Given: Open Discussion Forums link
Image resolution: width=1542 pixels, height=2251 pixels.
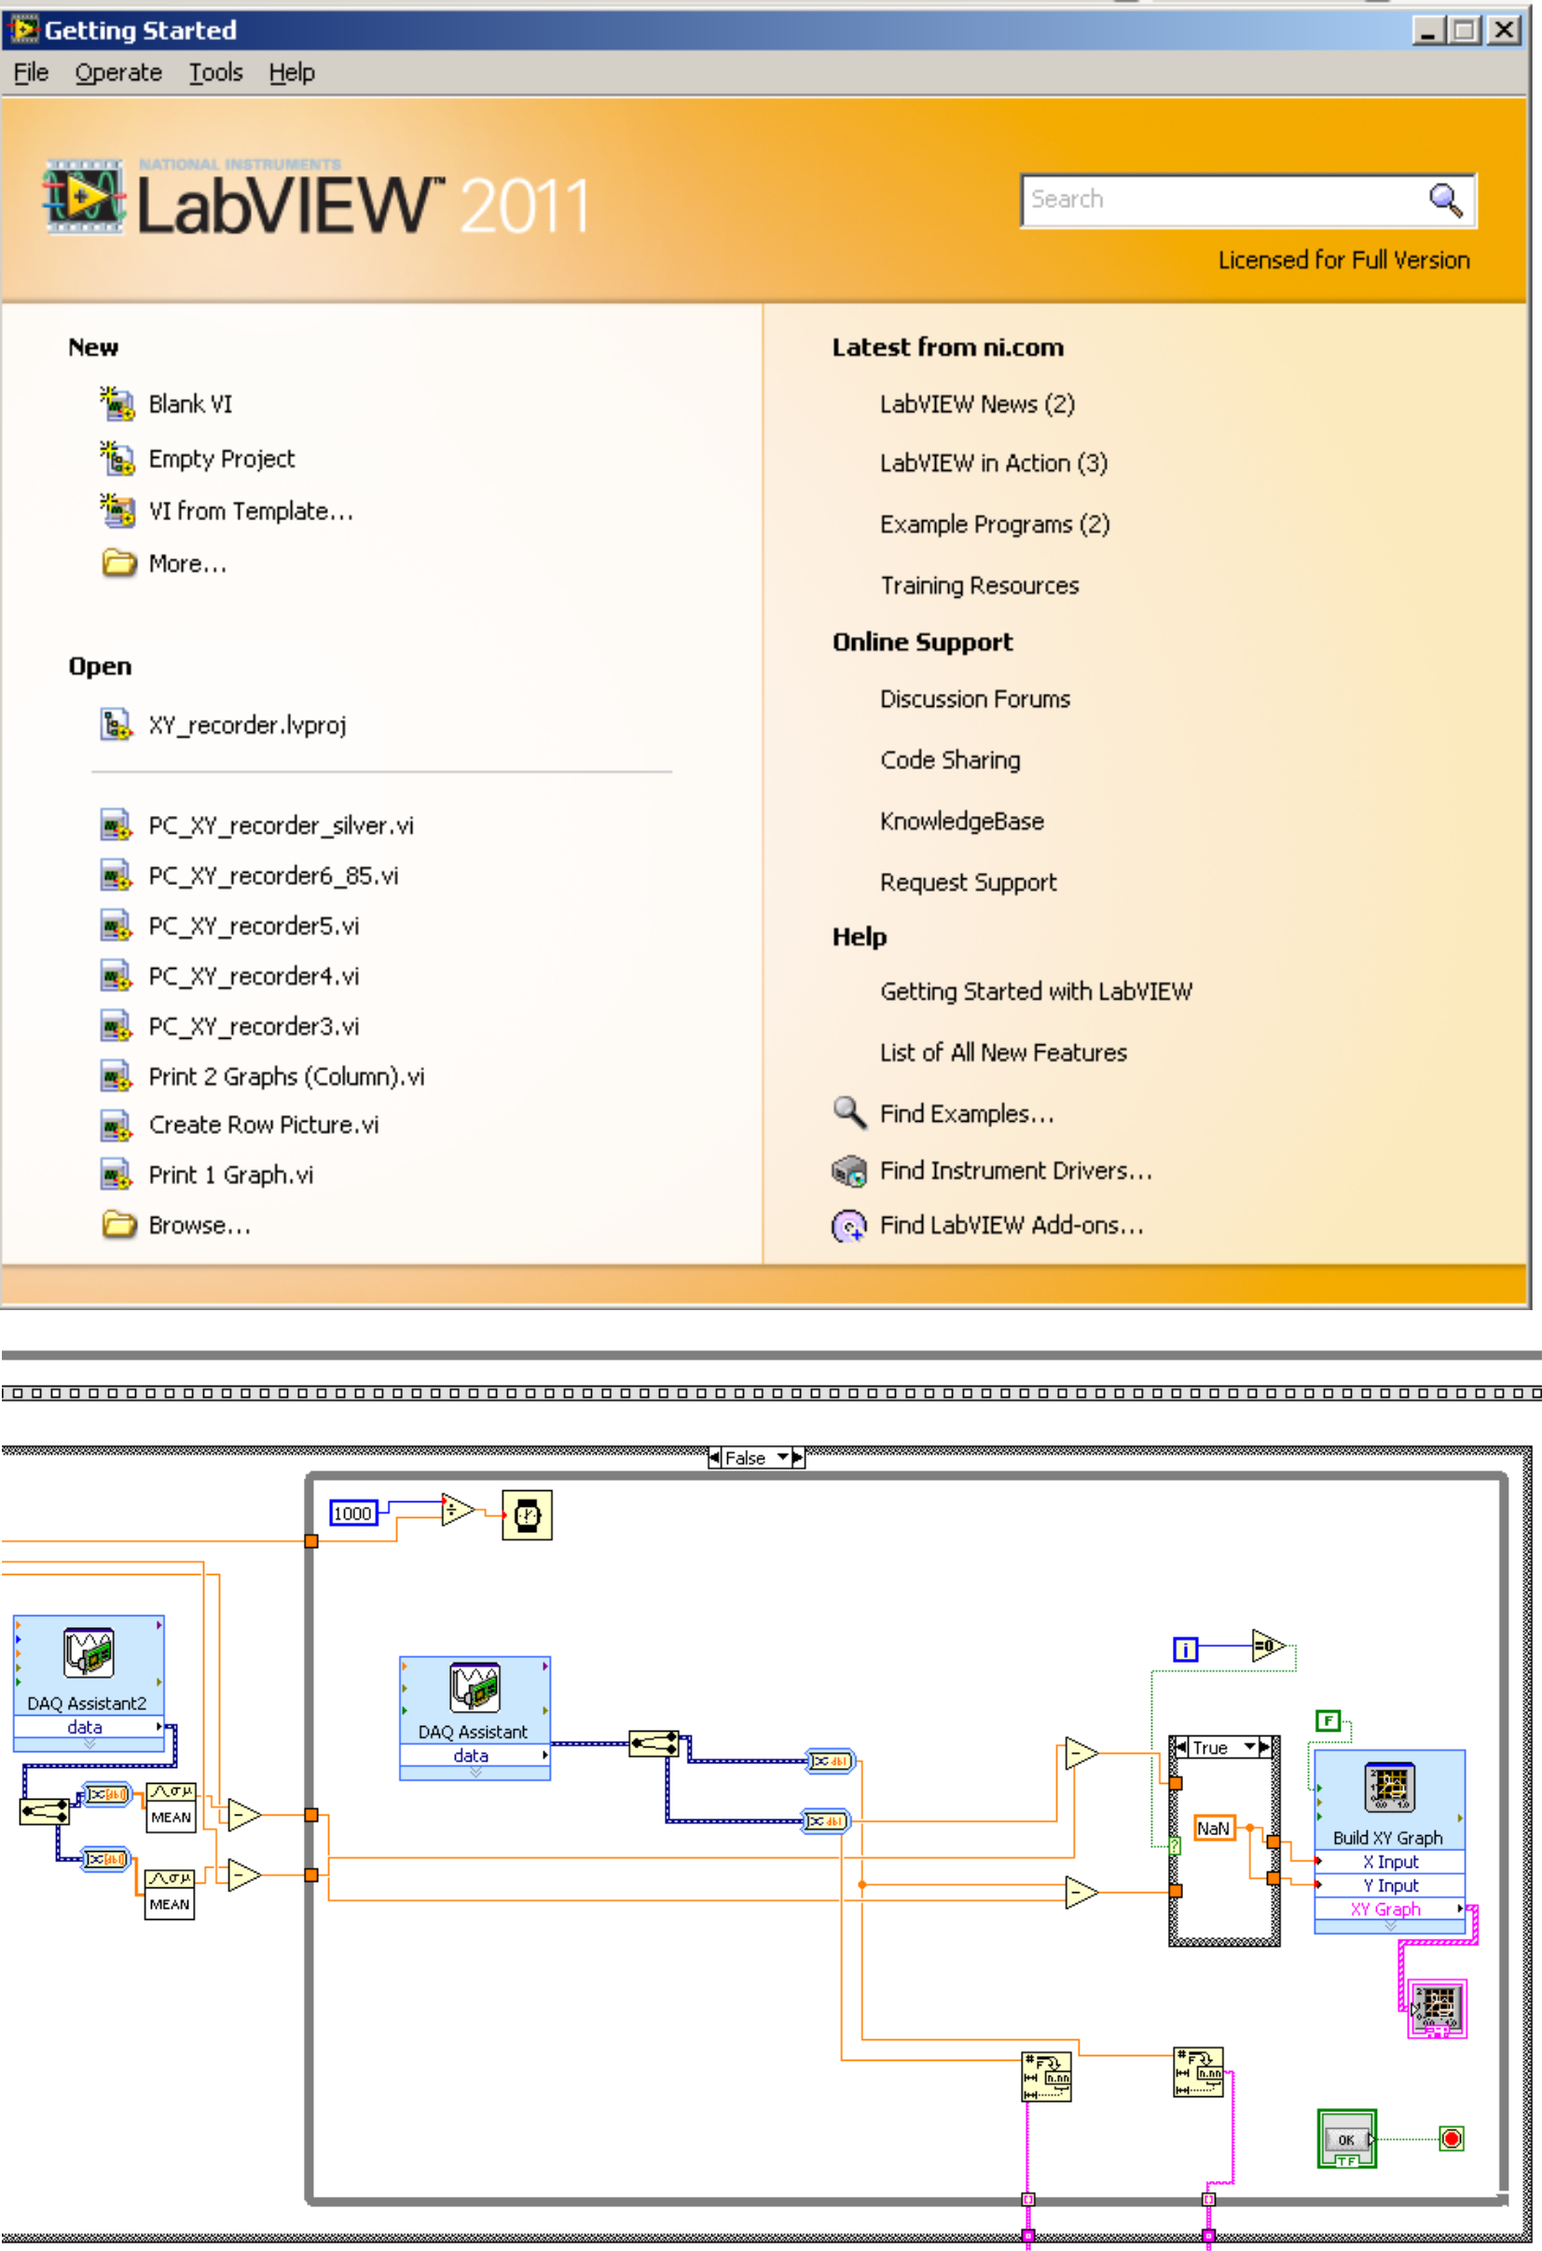Looking at the screenshot, I should (975, 699).
